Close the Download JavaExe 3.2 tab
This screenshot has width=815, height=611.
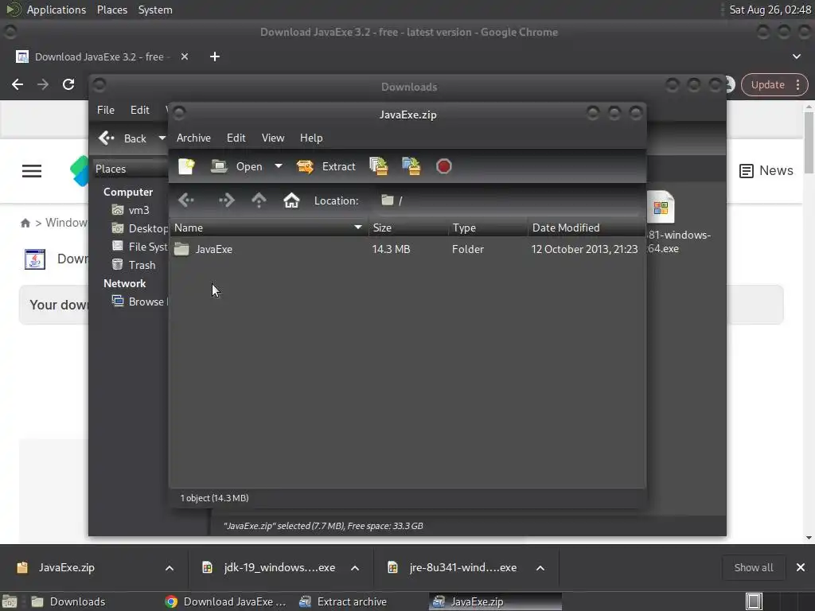[184, 56]
